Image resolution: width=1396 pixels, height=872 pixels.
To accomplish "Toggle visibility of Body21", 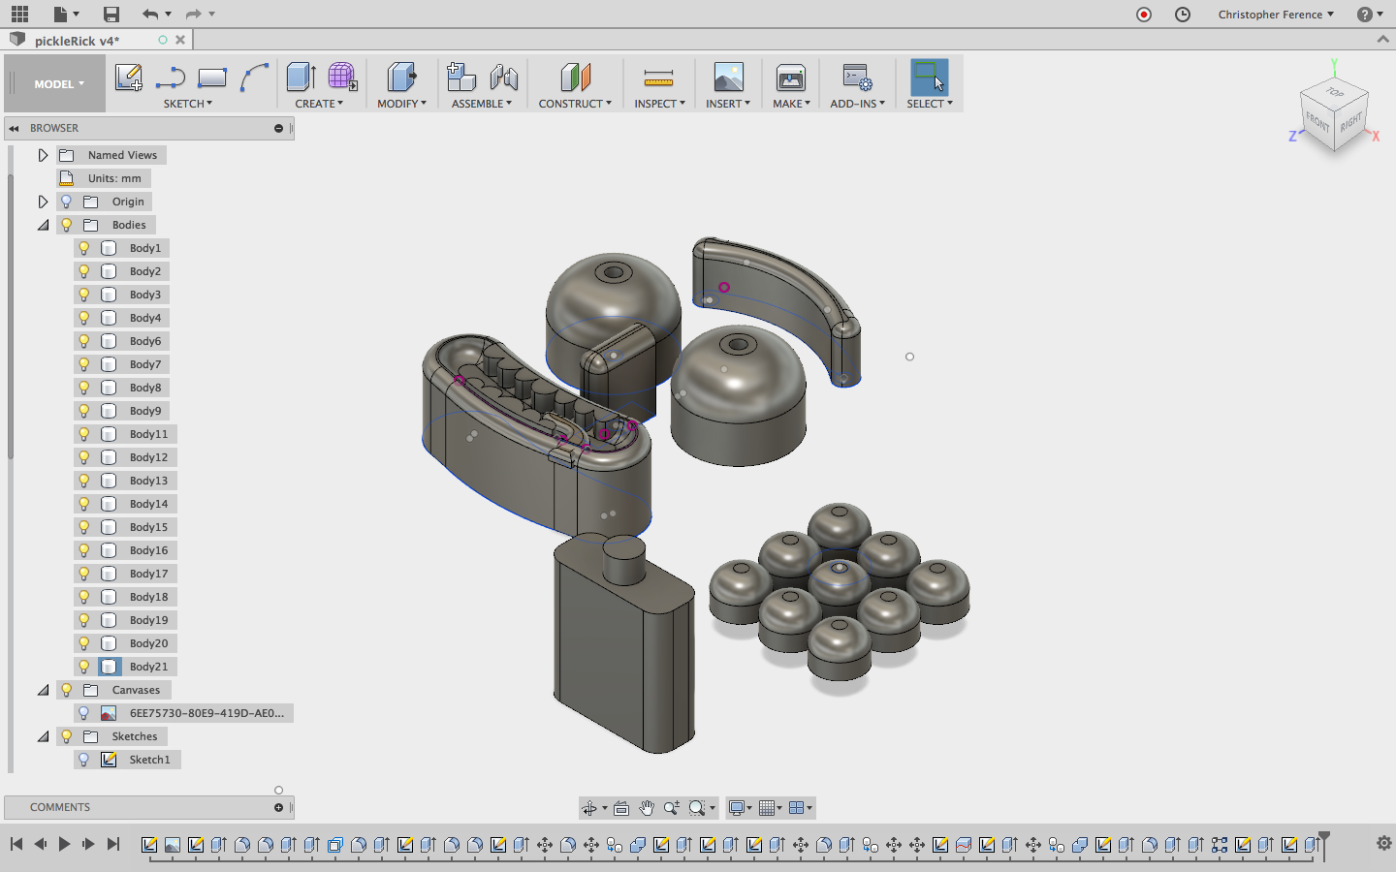I will pyautogui.click(x=84, y=667).
